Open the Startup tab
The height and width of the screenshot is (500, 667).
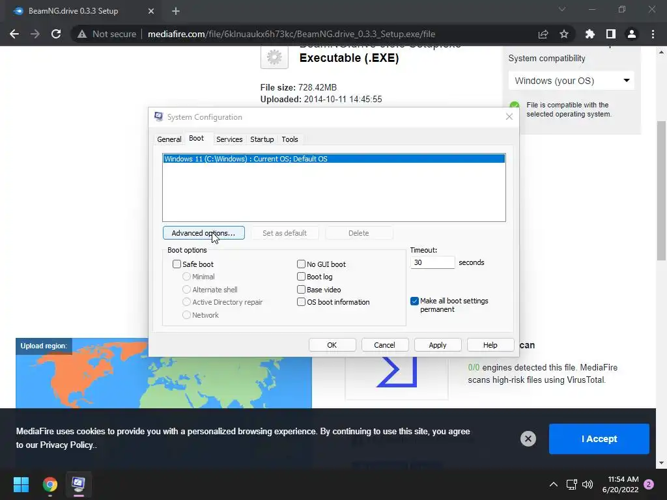pyautogui.click(x=262, y=139)
